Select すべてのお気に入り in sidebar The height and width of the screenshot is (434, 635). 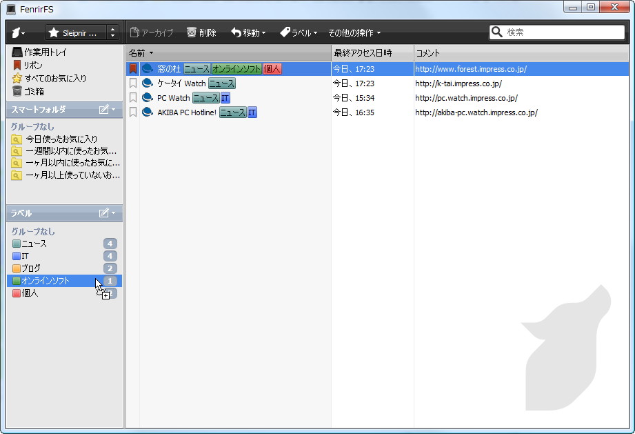tap(50, 78)
